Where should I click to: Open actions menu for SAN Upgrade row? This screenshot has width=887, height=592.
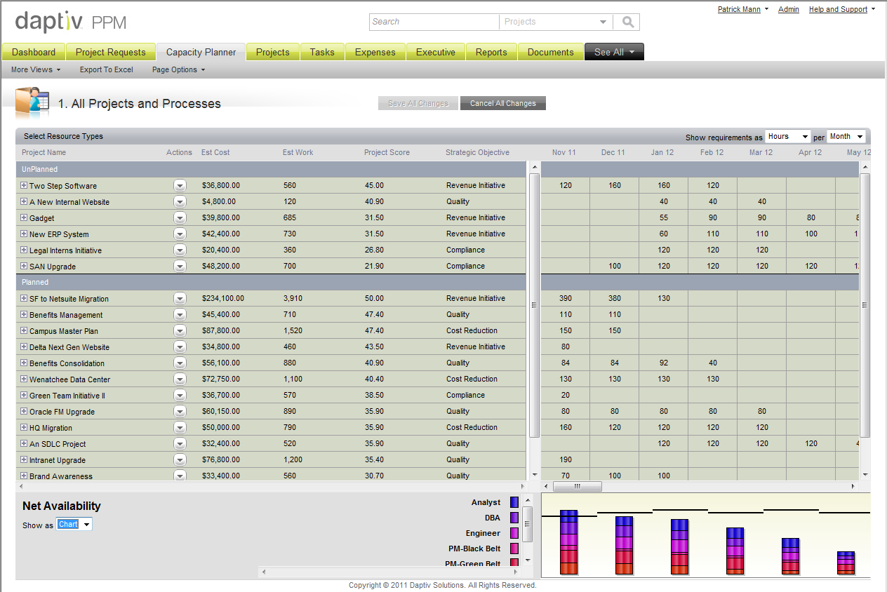[x=180, y=267]
